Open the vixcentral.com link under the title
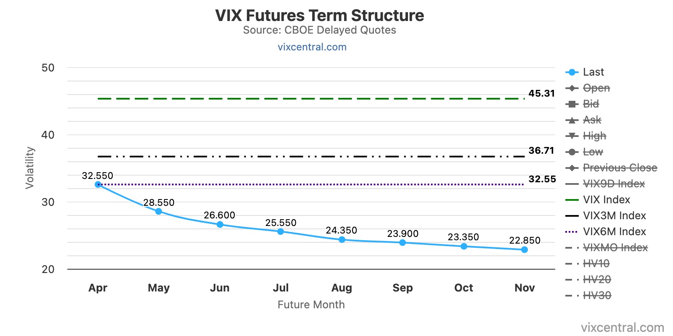 (x=312, y=47)
